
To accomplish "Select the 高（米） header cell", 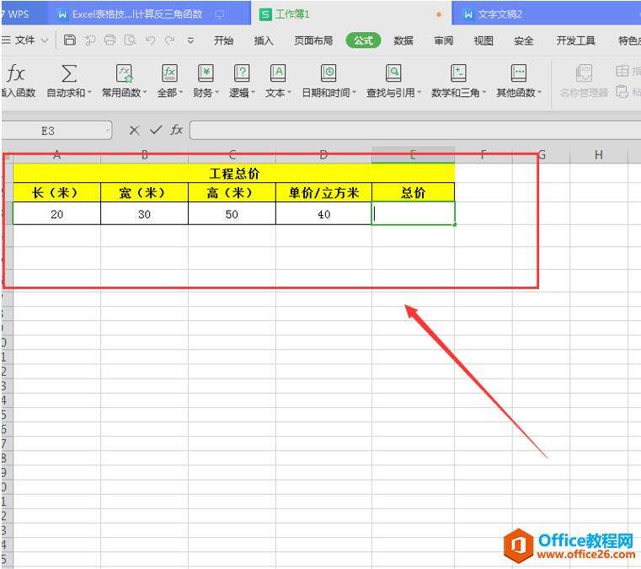I will (x=232, y=192).
